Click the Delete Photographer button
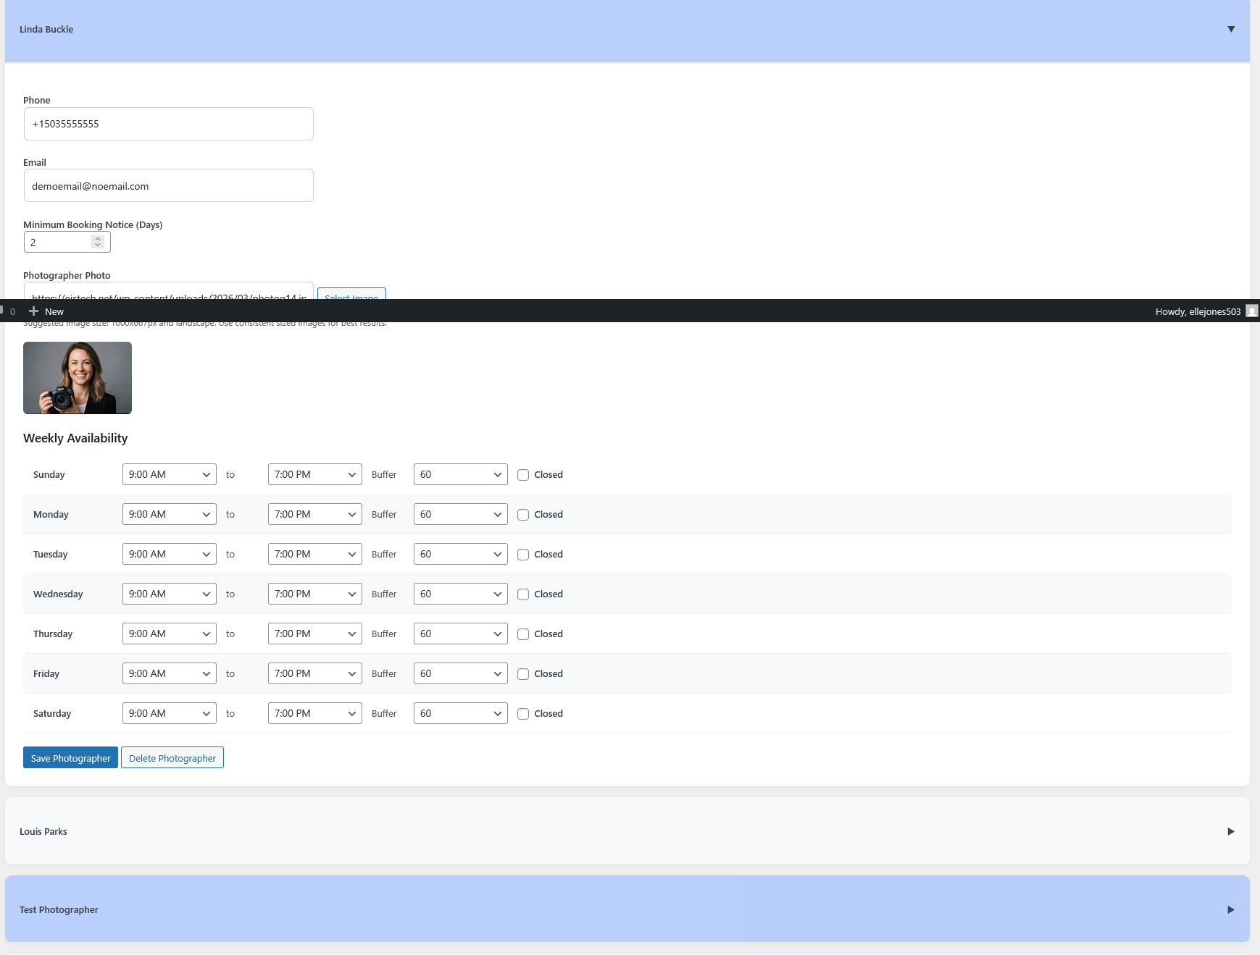The height and width of the screenshot is (955, 1260). (x=172, y=758)
